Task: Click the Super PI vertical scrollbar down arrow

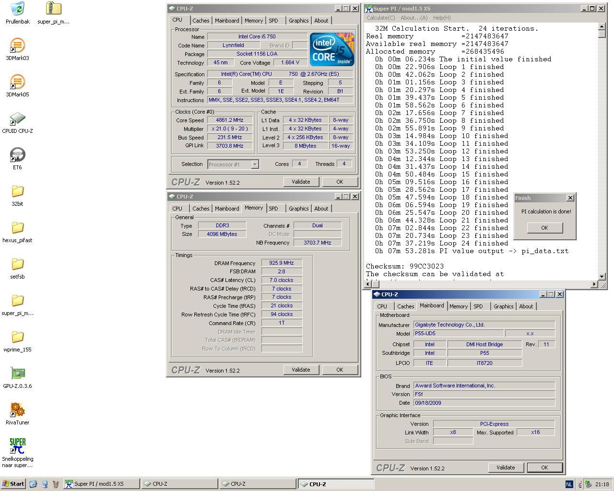Action: (x=602, y=277)
